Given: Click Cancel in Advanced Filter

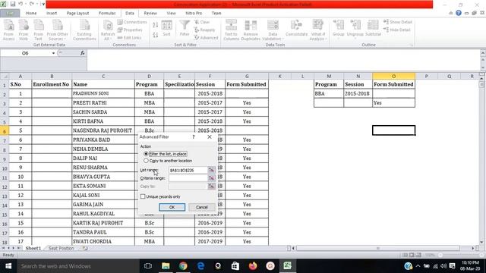Looking at the screenshot, I should tap(201, 207).
